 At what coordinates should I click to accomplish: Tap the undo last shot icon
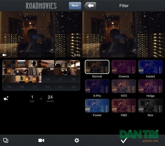point(6,98)
